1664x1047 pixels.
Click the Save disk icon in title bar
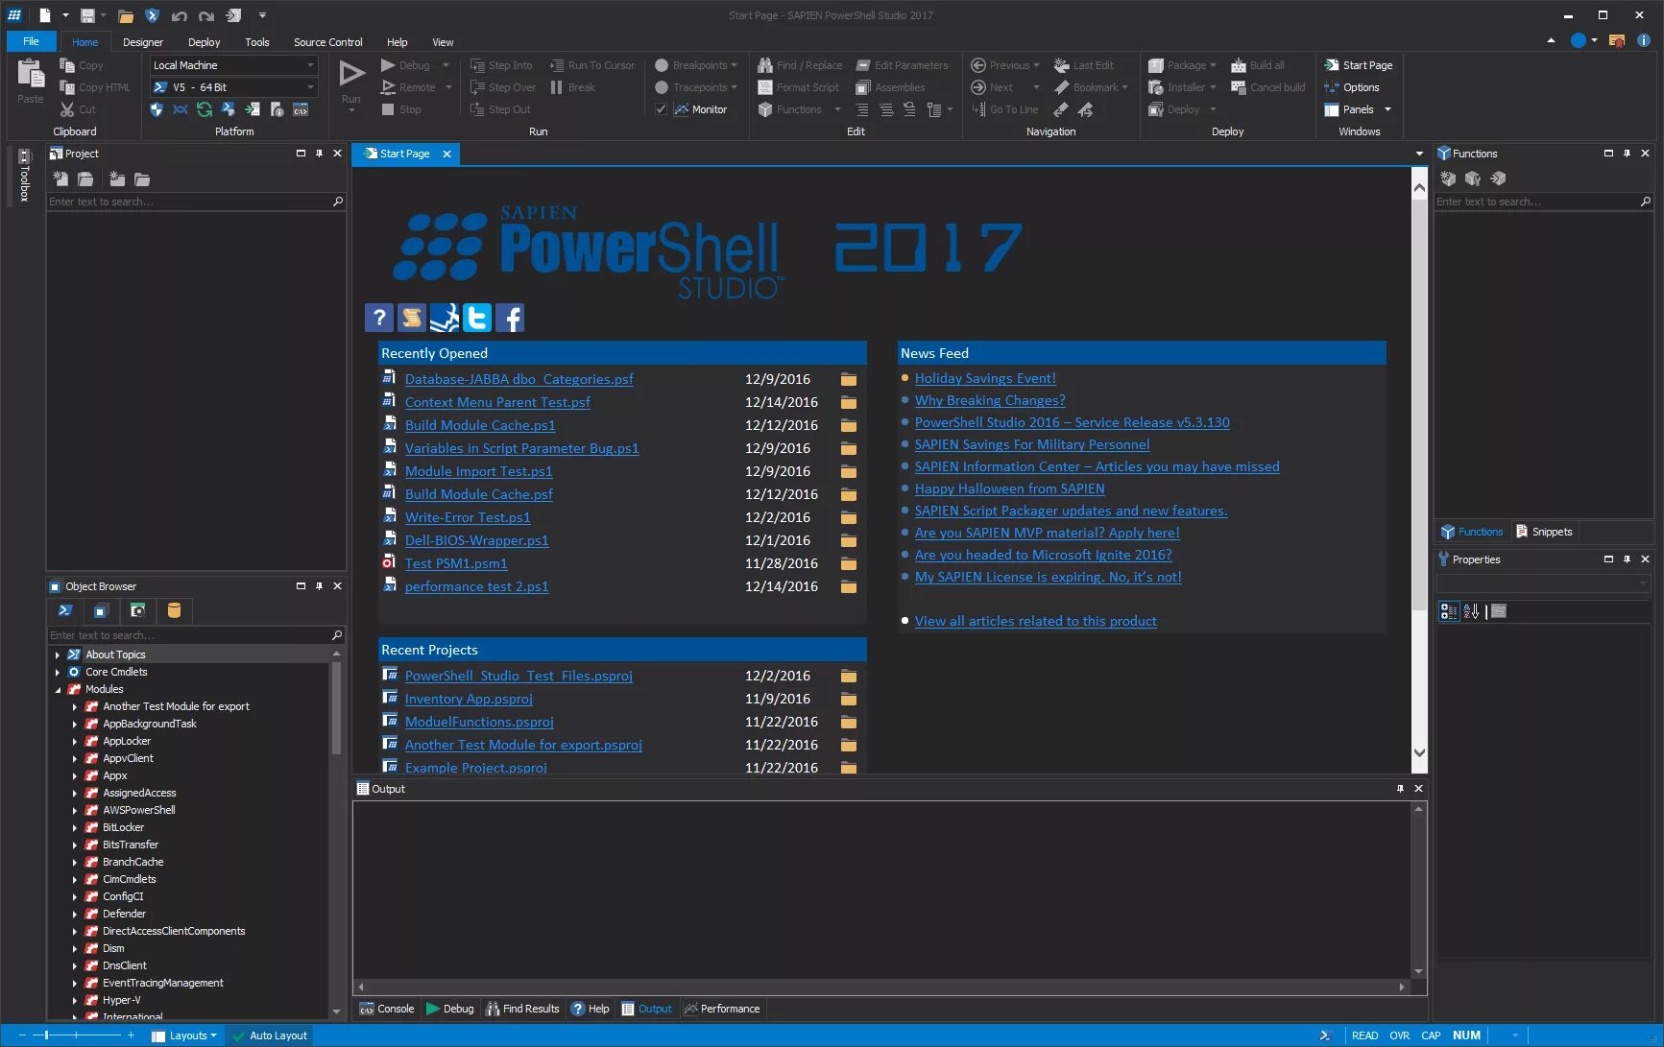pyautogui.click(x=87, y=15)
